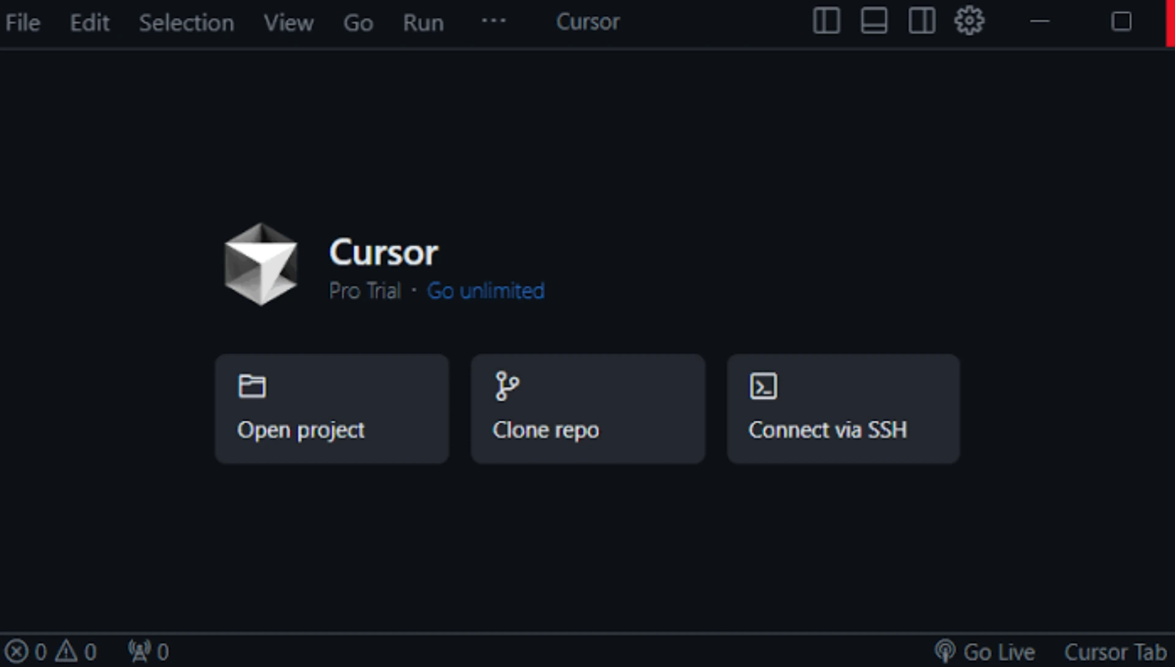Click the warnings triangle icon in status bar
The height and width of the screenshot is (667, 1175).
(x=66, y=652)
